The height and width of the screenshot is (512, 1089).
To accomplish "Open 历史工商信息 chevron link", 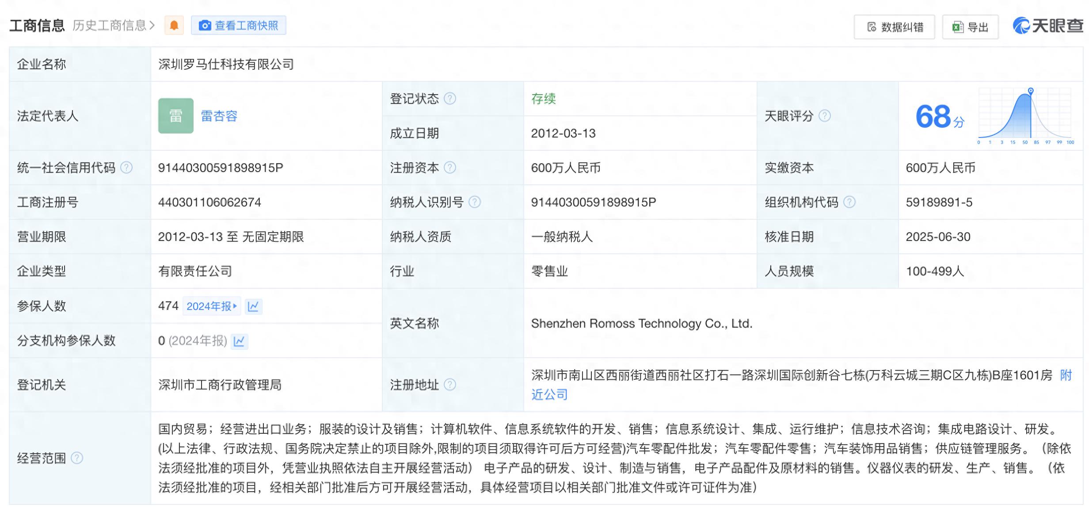I will coord(114,26).
